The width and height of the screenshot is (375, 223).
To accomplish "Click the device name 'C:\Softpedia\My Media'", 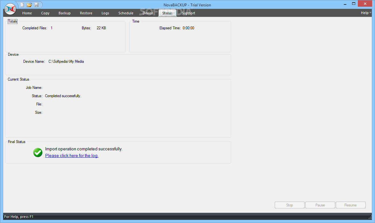I will [x=66, y=61].
